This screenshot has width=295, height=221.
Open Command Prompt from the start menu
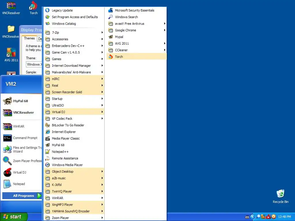(x=21, y=138)
